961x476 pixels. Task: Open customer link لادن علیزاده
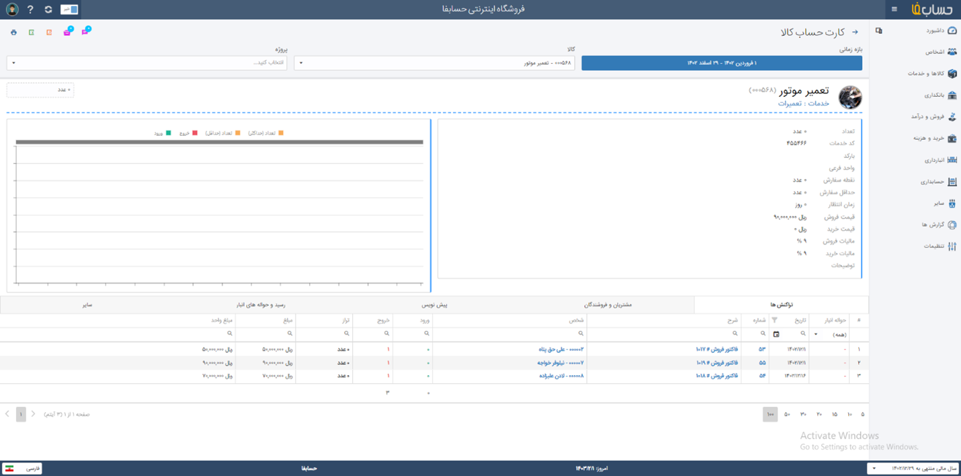click(562, 375)
